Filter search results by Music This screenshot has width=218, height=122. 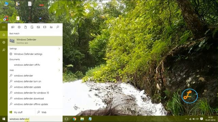tap(51, 27)
